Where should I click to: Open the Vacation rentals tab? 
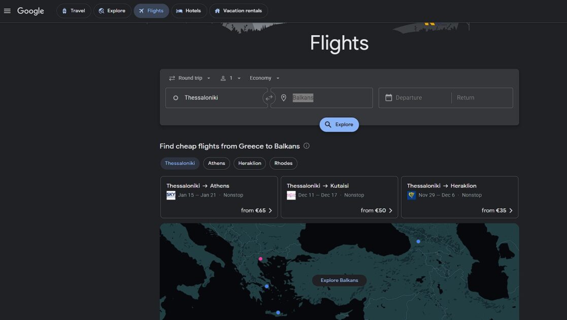[238, 11]
